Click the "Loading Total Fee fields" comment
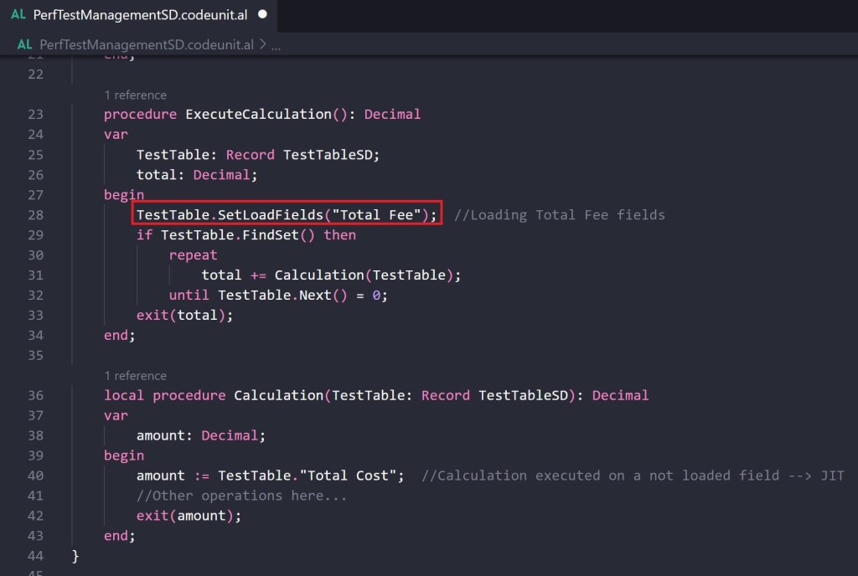 click(559, 215)
